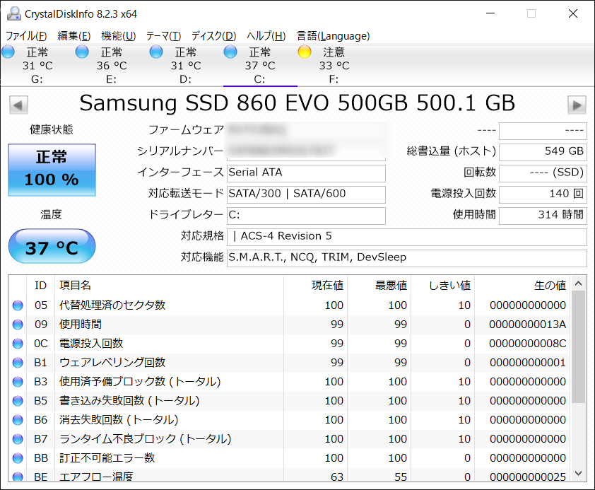Screen dimensions: 595x490
Task: Select the D: drive status tab
Action: tap(186, 65)
